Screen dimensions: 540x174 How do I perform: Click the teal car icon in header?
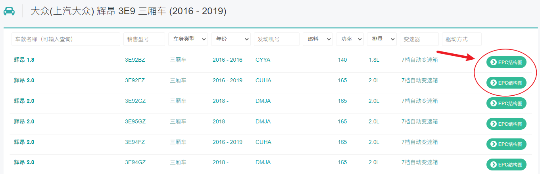click(9, 11)
